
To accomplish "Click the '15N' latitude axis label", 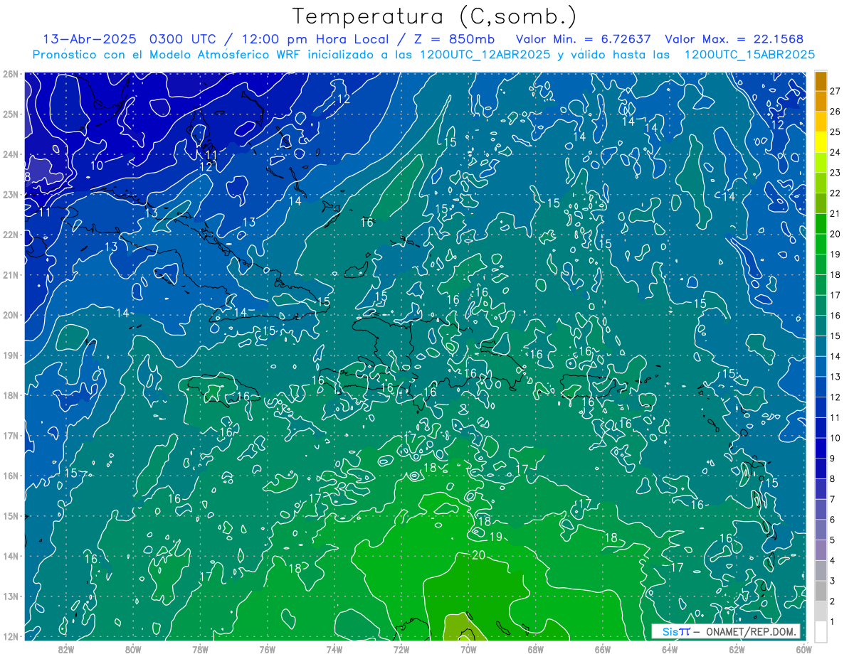I will [x=10, y=515].
